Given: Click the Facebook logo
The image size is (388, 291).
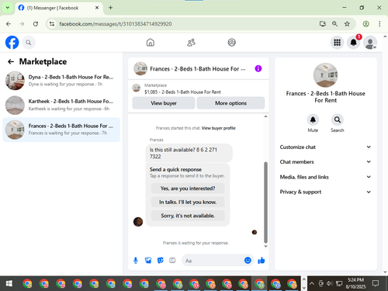Looking at the screenshot, I should (x=12, y=43).
